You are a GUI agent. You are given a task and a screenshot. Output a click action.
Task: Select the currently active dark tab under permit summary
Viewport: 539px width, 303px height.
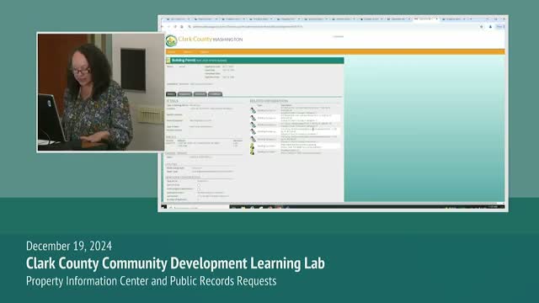[x=171, y=93]
